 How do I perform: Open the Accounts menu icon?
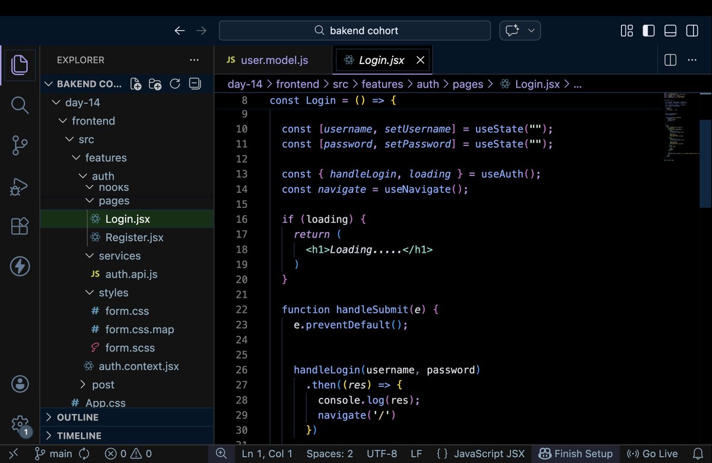(20, 384)
